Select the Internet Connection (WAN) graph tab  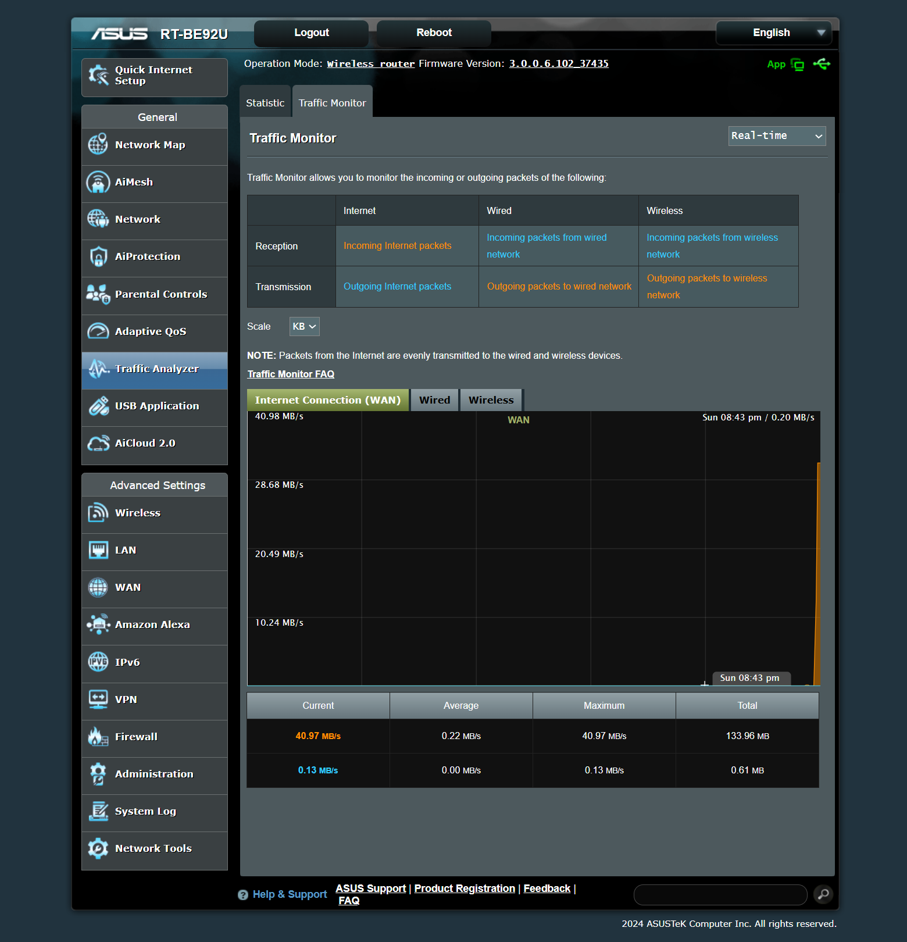click(328, 400)
